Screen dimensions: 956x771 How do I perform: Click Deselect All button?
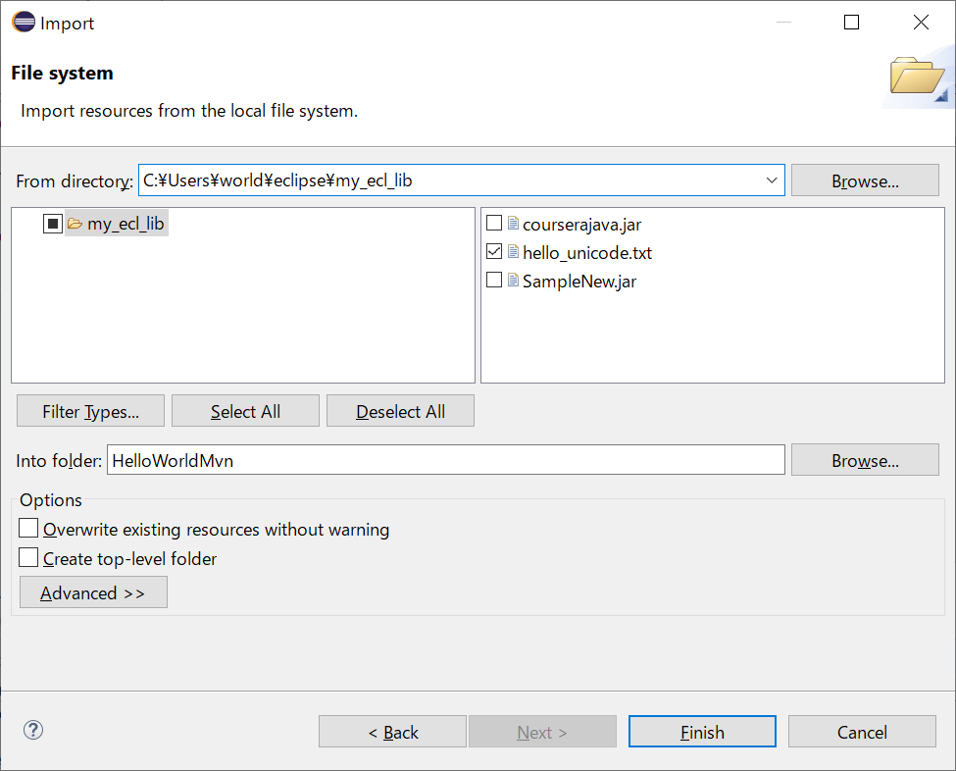[x=401, y=411]
